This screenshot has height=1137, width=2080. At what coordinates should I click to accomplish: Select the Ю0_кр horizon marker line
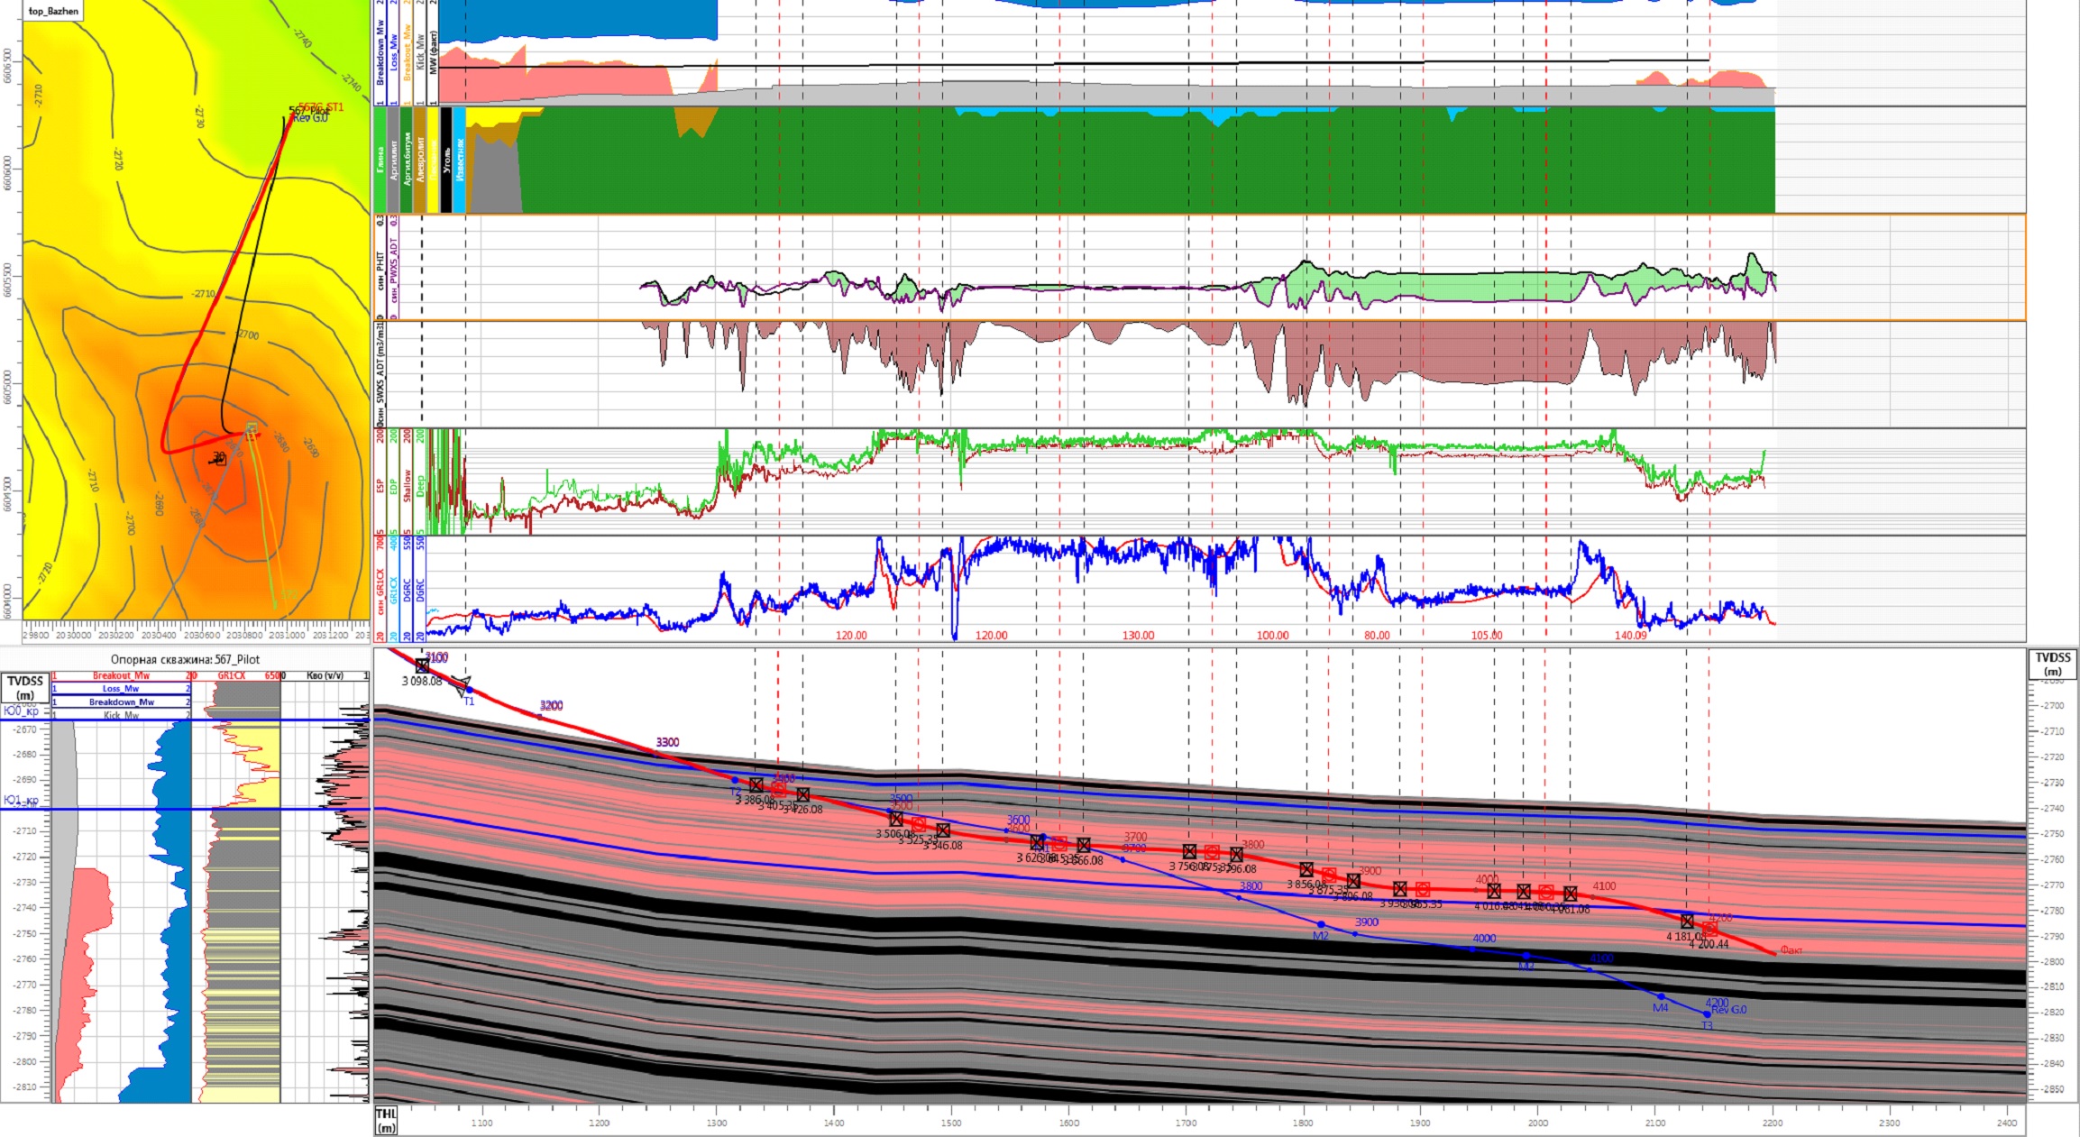(186, 720)
